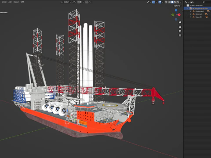The height and width of the screenshot is (158, 211).
Task: Open the outliner filter dropdown
Action: [192, 2]
